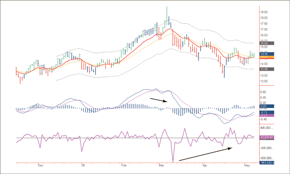Click the 0.60 tick on the MACD axis
This screenshot has width=290, height=174.
pos(263,92)
